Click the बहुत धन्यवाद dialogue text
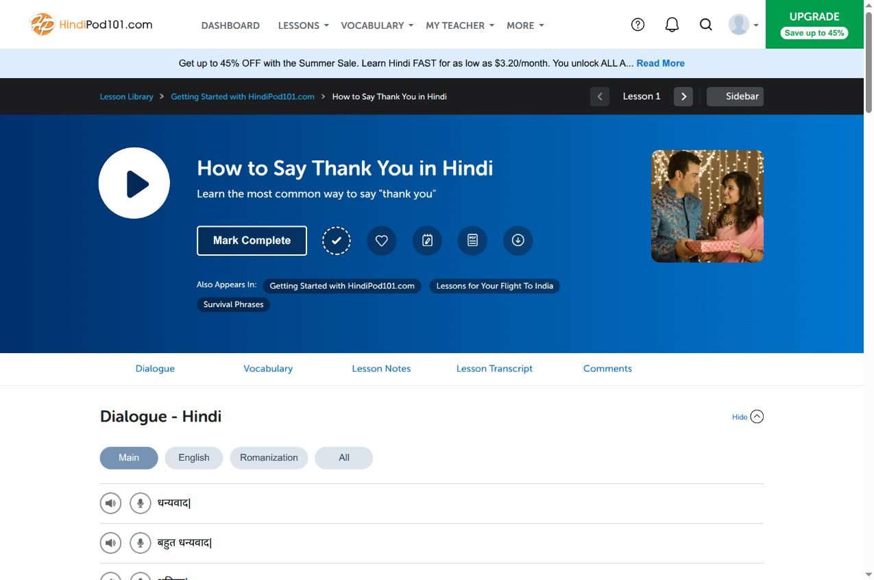874x580 pixels. pos(185,544)
